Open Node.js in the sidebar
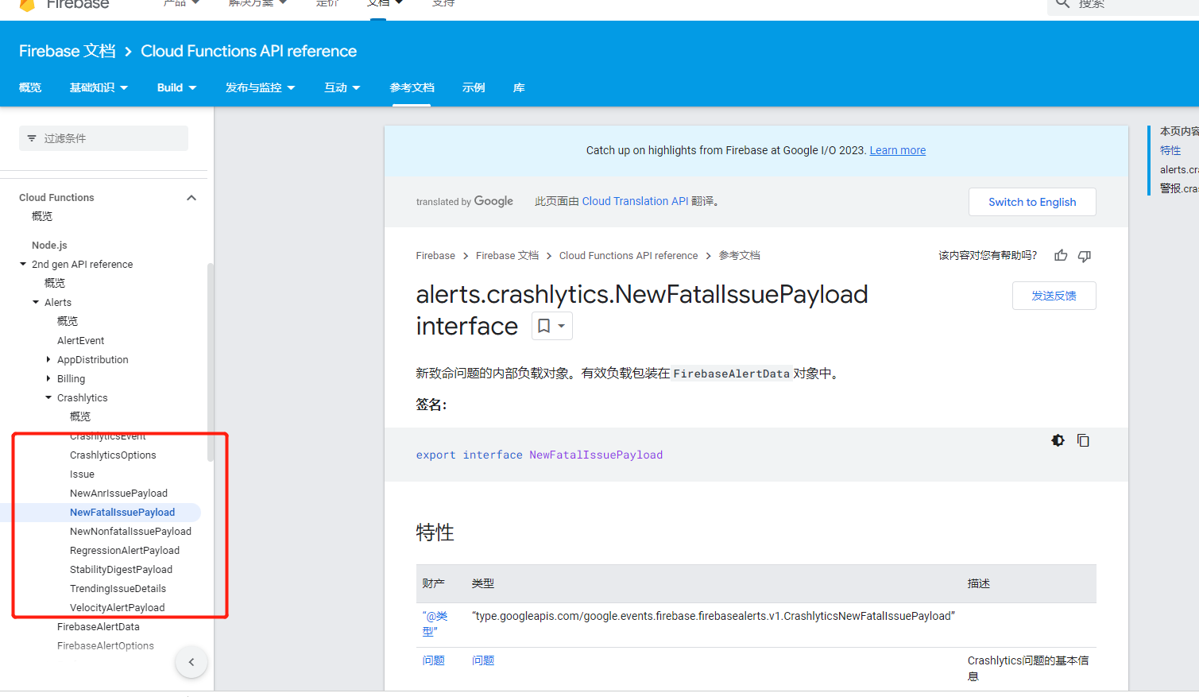Screen dimensions: 1199x697 pos(49,245)
